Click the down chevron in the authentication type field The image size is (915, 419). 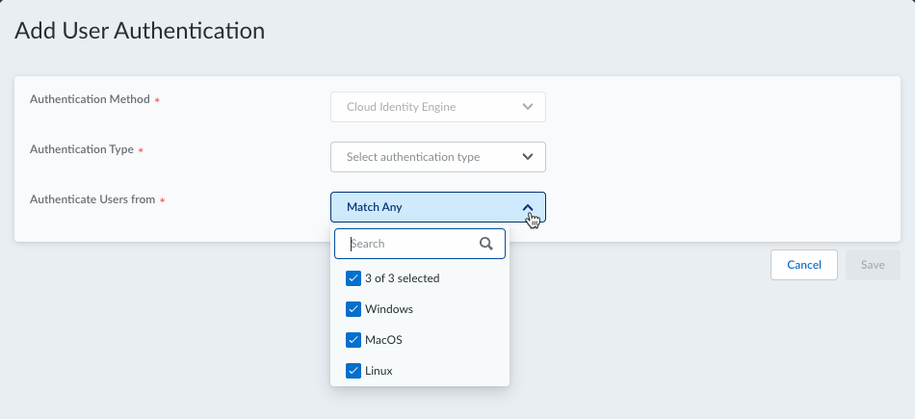point(527,157)
